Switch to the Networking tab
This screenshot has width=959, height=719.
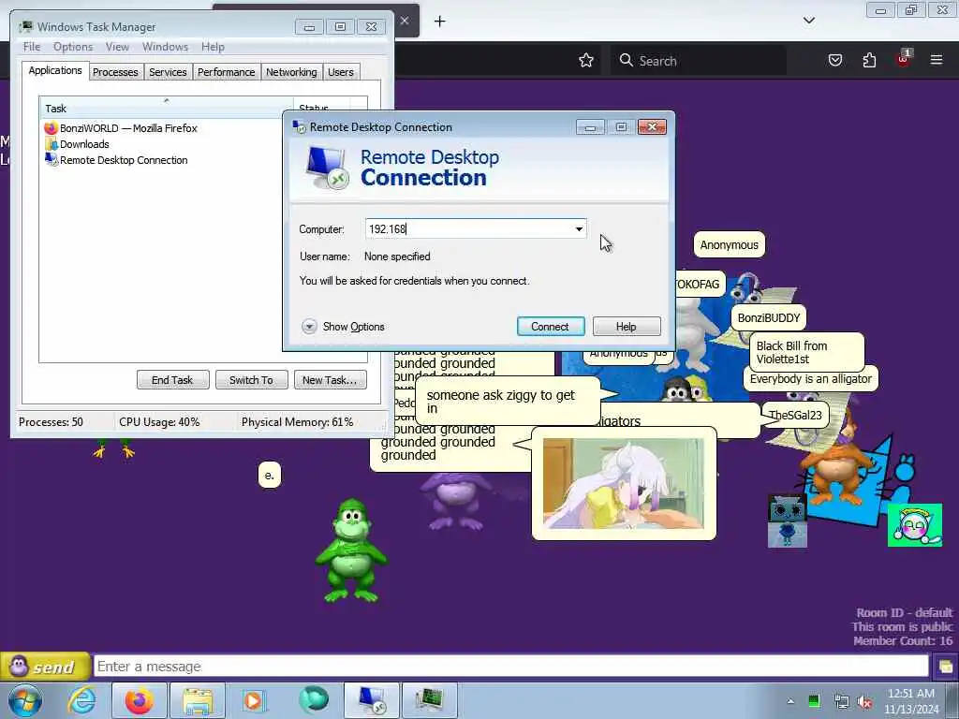pos(291,72)
